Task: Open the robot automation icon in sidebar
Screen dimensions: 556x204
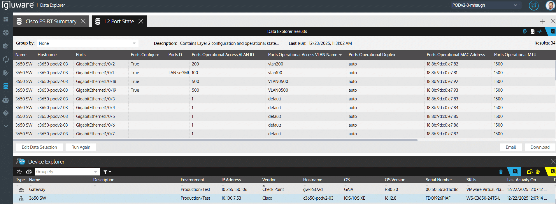Action: pos(6,100)
